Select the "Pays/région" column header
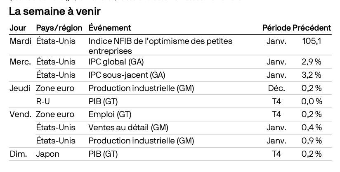The image size is (340, 172). click(x=59, y=28)
